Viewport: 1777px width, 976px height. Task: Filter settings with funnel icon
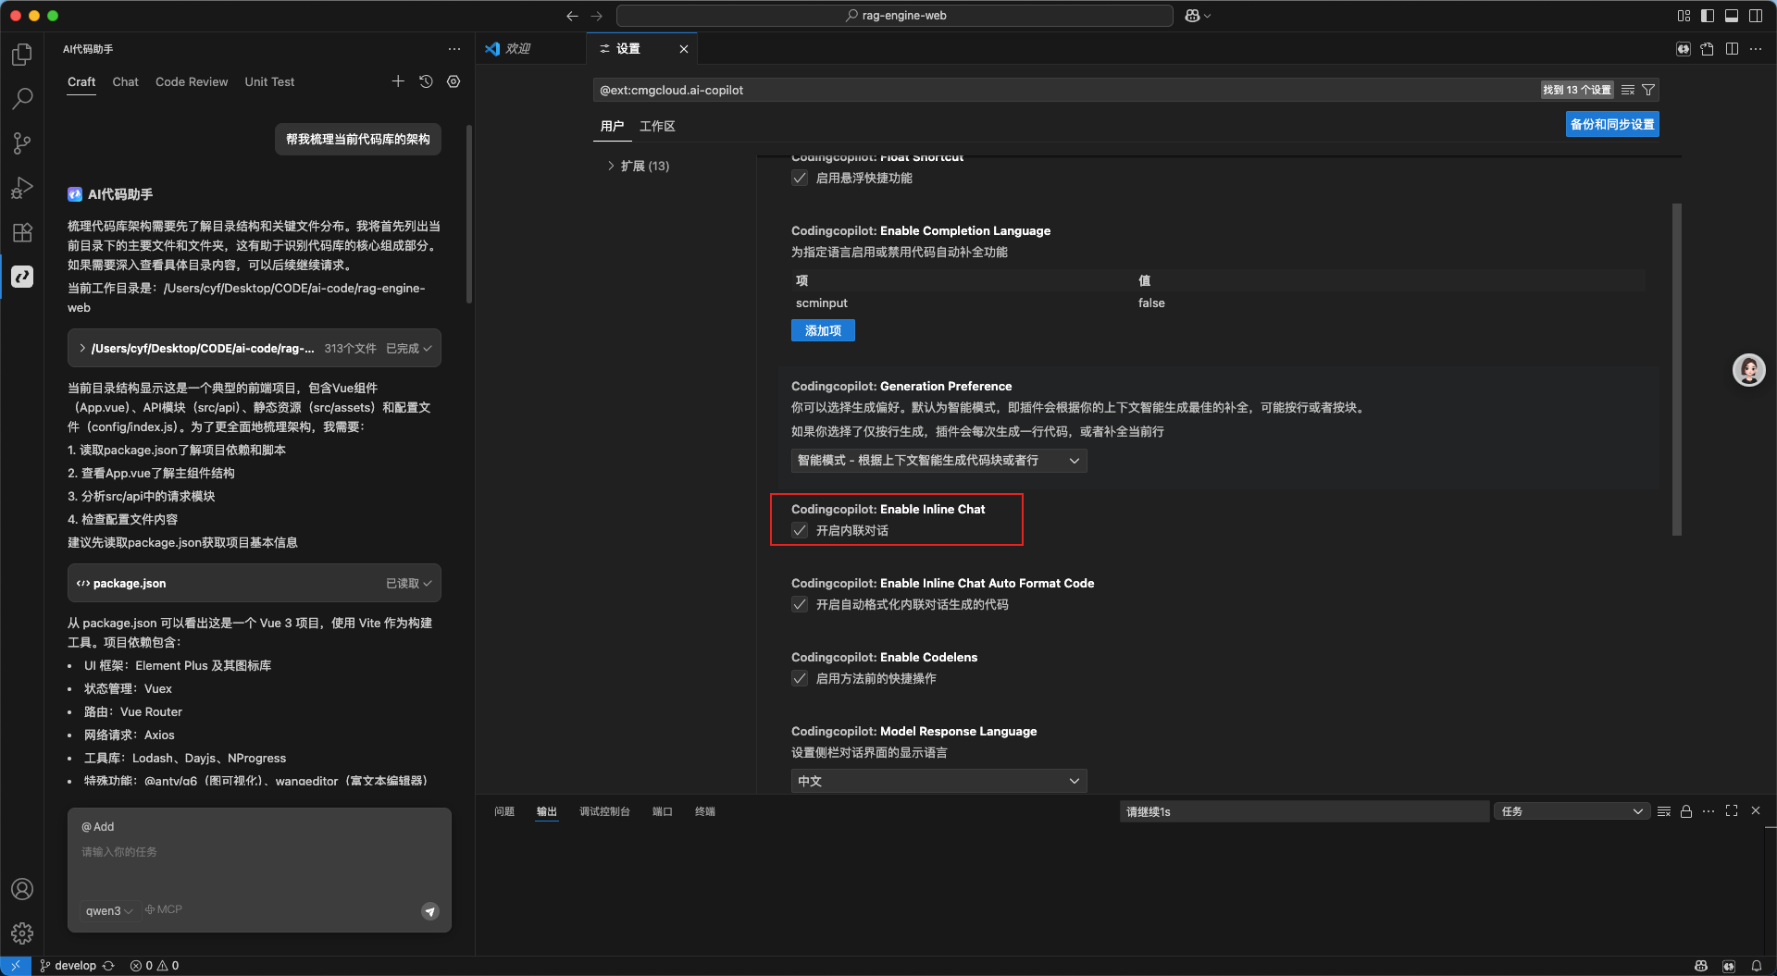[x=1648, y=90]
